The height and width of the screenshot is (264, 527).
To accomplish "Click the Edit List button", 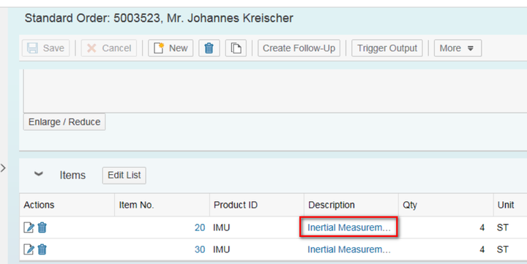I will coord(124,176).
